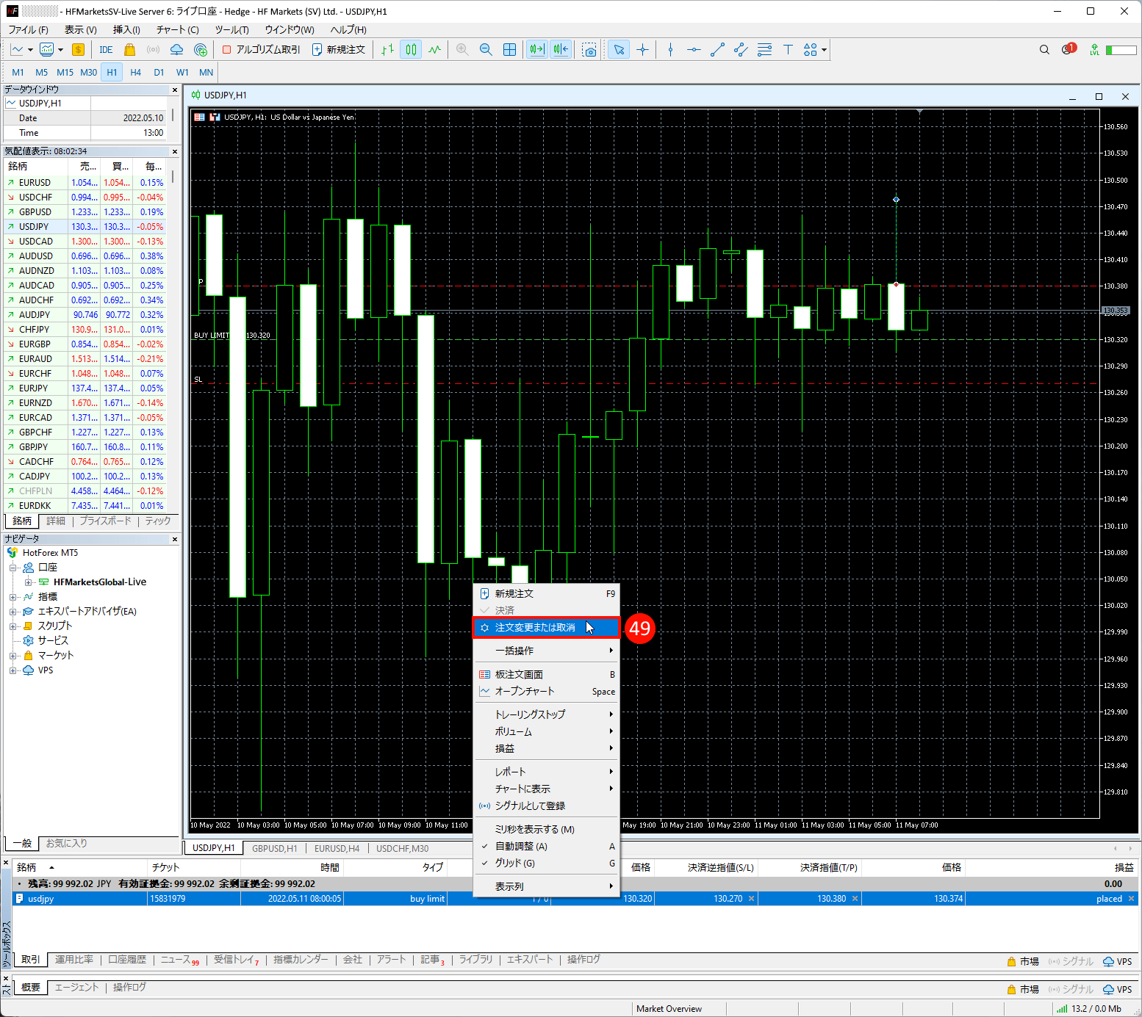
Task: Open the IDE (MetaEditor) toolbar icon
Action: click(x=106, y=50)
